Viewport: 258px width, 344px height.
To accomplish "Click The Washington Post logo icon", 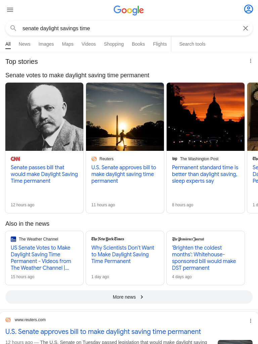I will 175,159.
